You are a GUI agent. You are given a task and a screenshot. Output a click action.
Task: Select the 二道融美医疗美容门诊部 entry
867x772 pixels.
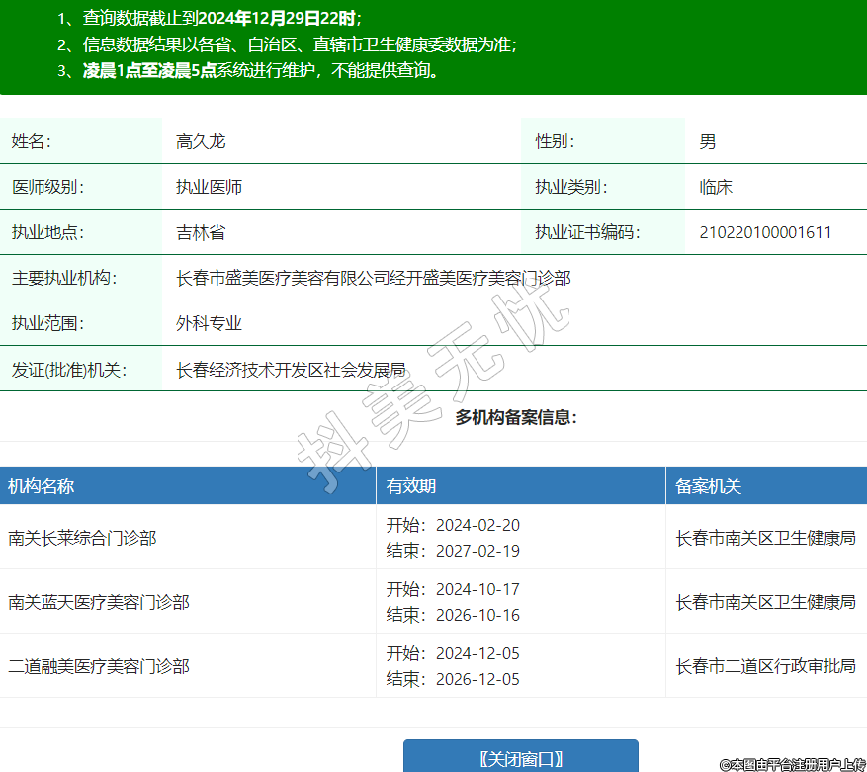pos(99,666)
